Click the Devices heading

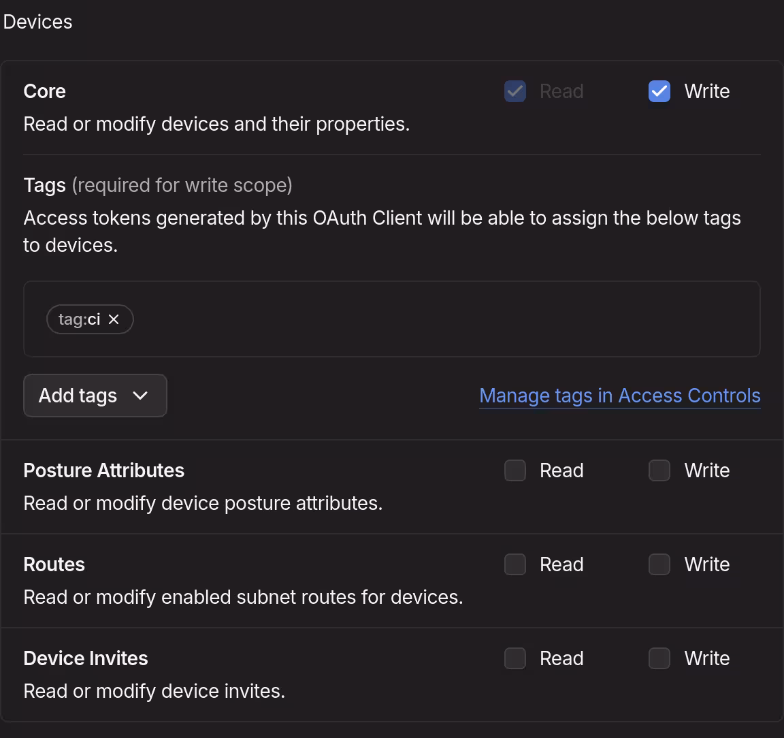coord(37,21)
